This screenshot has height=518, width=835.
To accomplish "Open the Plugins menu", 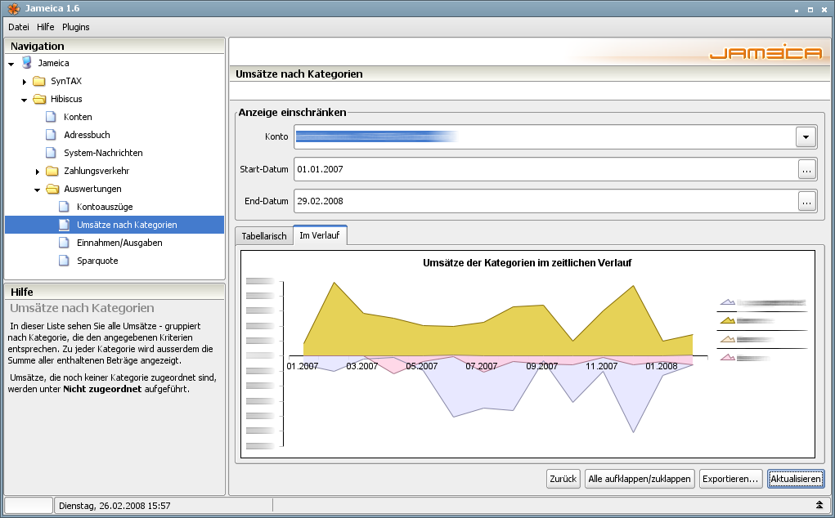I will [x=75, y=27].
